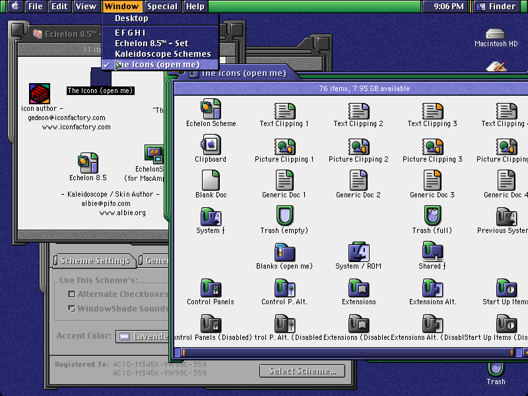Click the 9:06 PM menu bar clock
Image resolution: width=528 pixels, height=396 pixels.
click(448, 6)
